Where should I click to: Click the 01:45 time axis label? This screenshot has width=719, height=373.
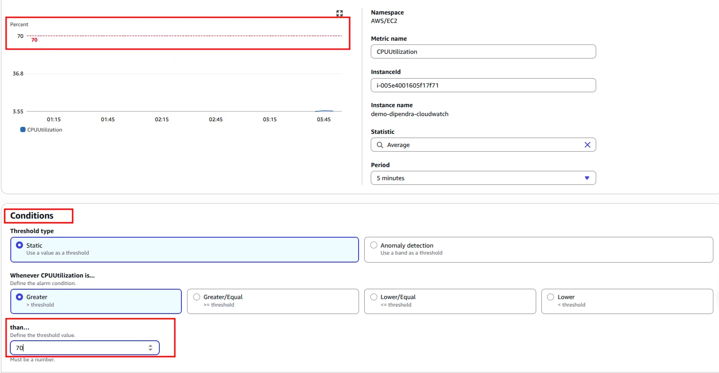(x=108, y=119)
